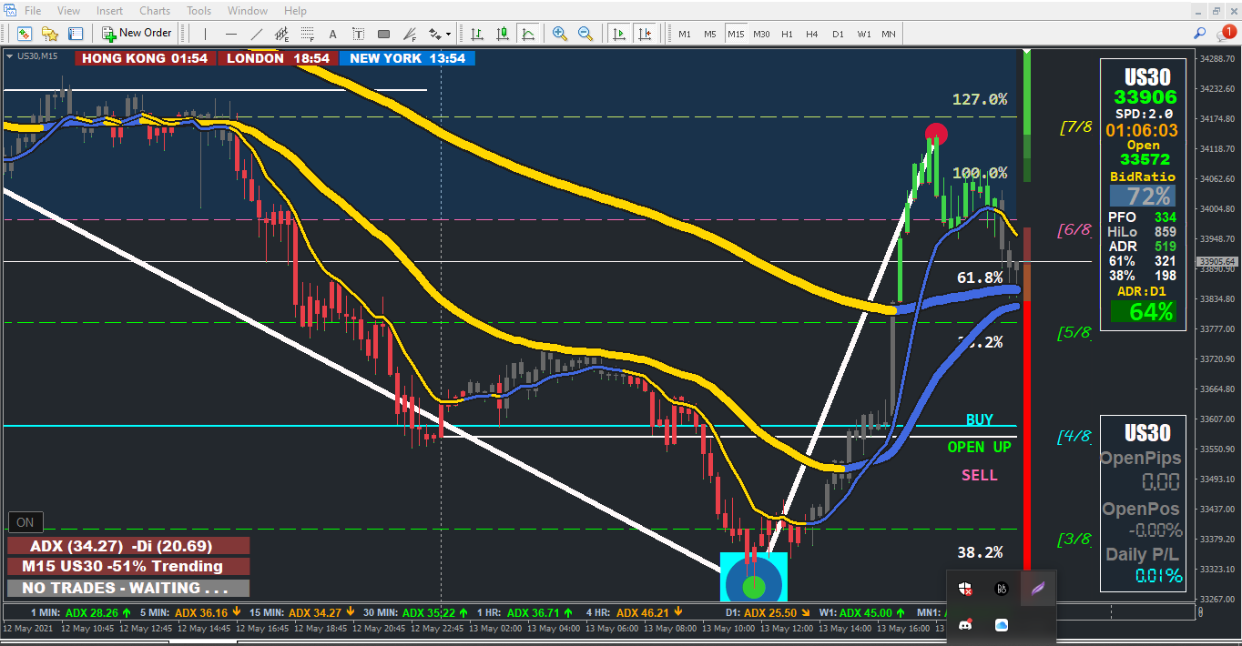Switch to H1 timeframe

[787, 34]
